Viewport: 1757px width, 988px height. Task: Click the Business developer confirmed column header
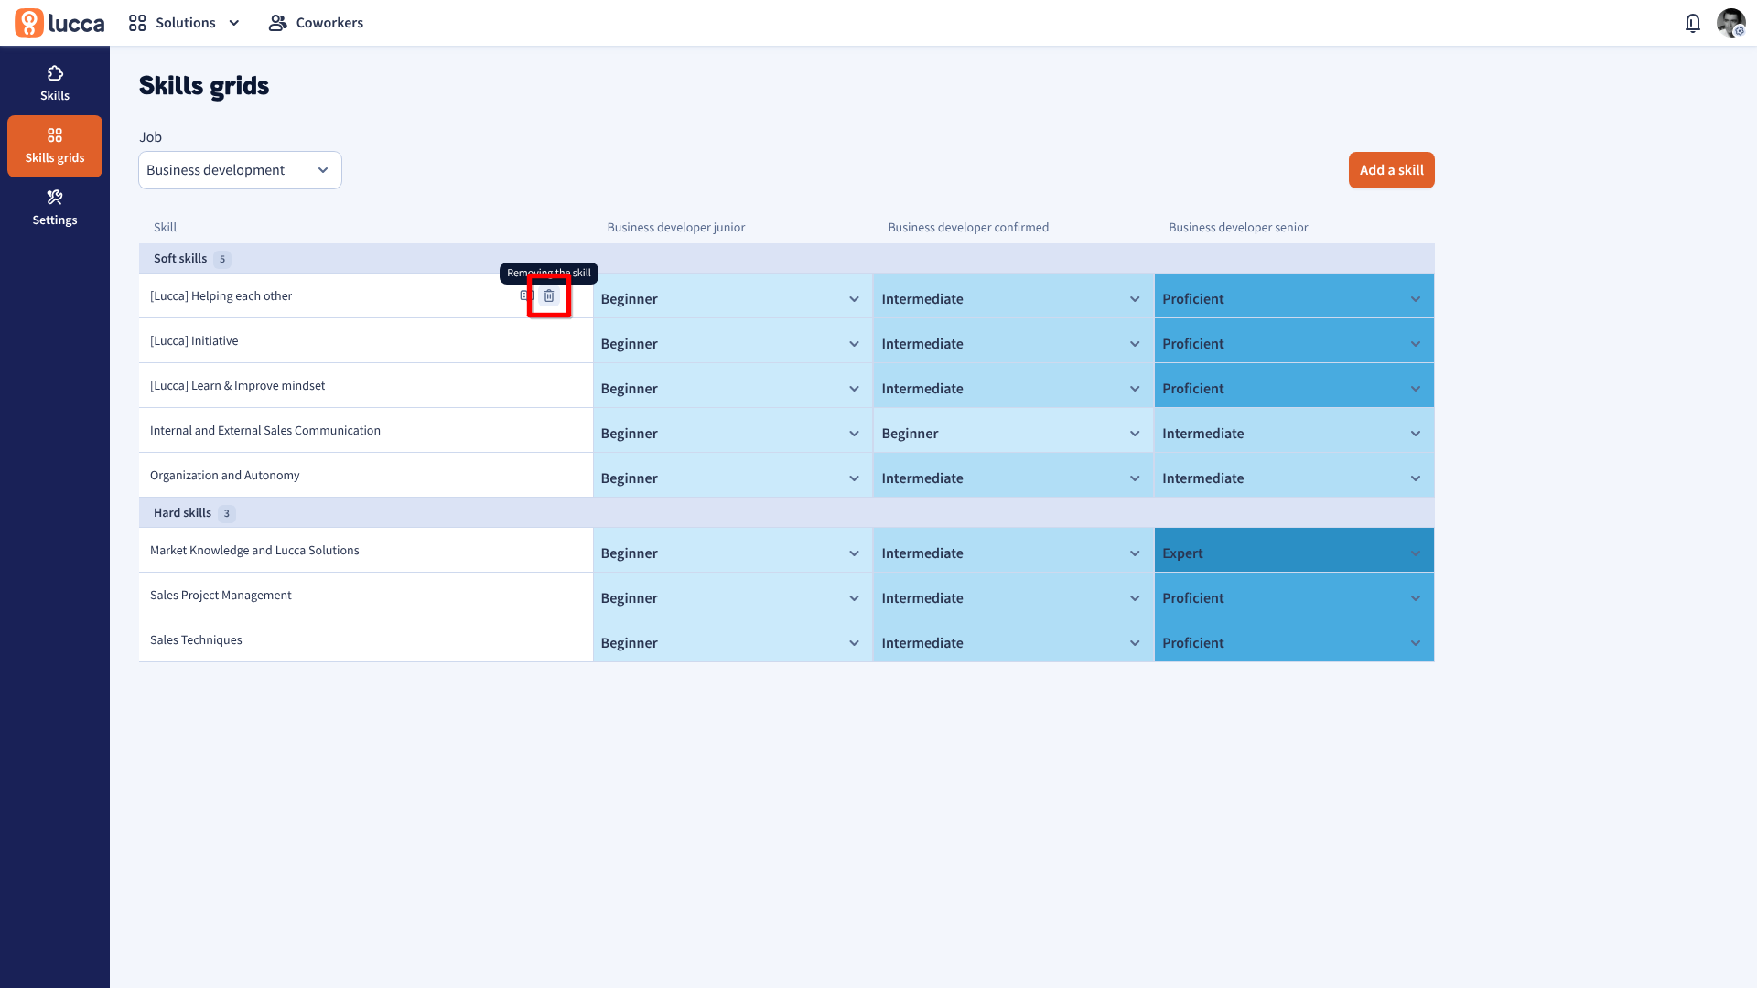[968, 228]
